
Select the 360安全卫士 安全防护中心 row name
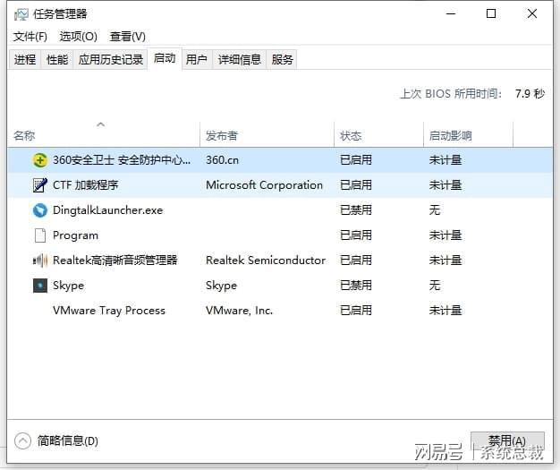(x=122, y=160)
